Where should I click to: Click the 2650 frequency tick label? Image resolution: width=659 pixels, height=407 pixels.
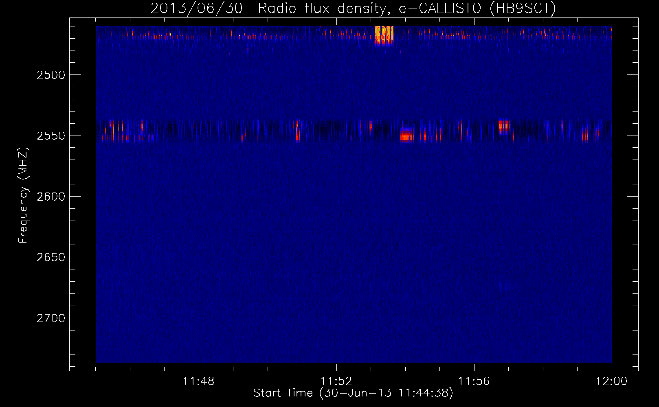[51, 257]
